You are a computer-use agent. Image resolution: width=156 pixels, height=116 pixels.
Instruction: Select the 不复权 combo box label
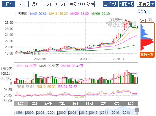pos(144,4)
